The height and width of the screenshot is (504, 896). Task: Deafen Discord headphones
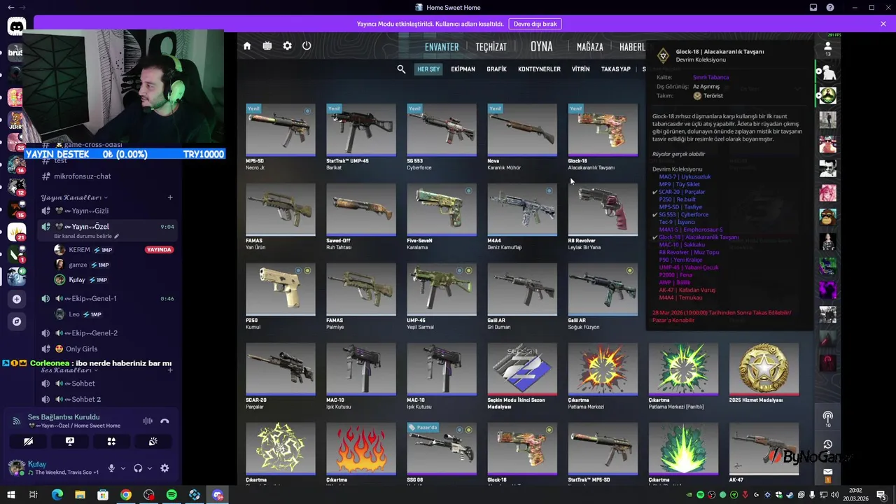coord(138,468)
